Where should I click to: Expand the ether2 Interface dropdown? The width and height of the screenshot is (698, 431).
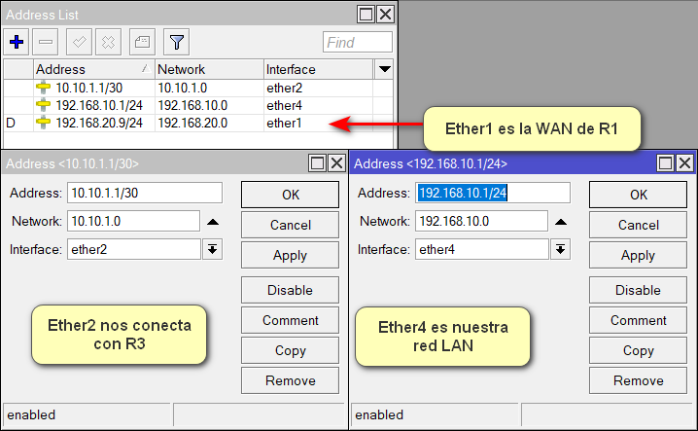click(x=212, y=249)
